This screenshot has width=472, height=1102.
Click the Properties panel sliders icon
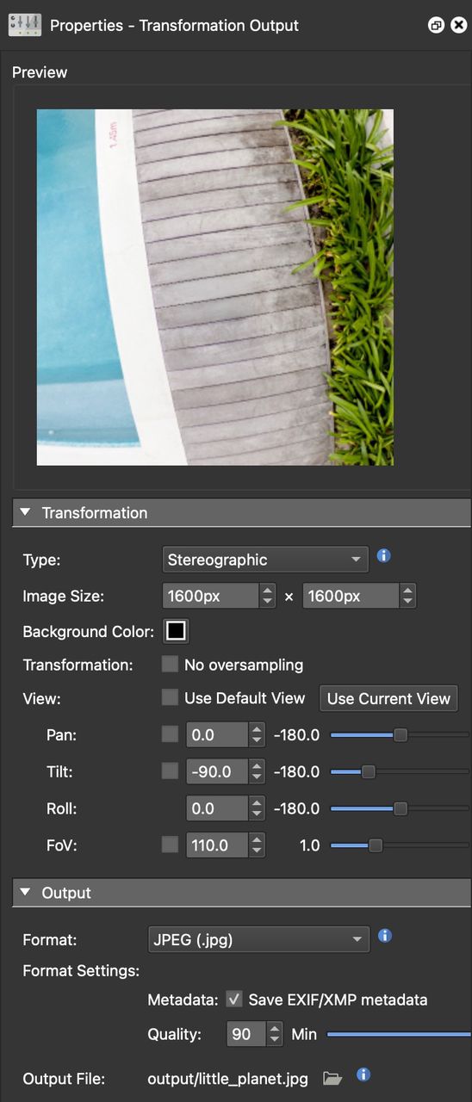click(x=25, y=25)
